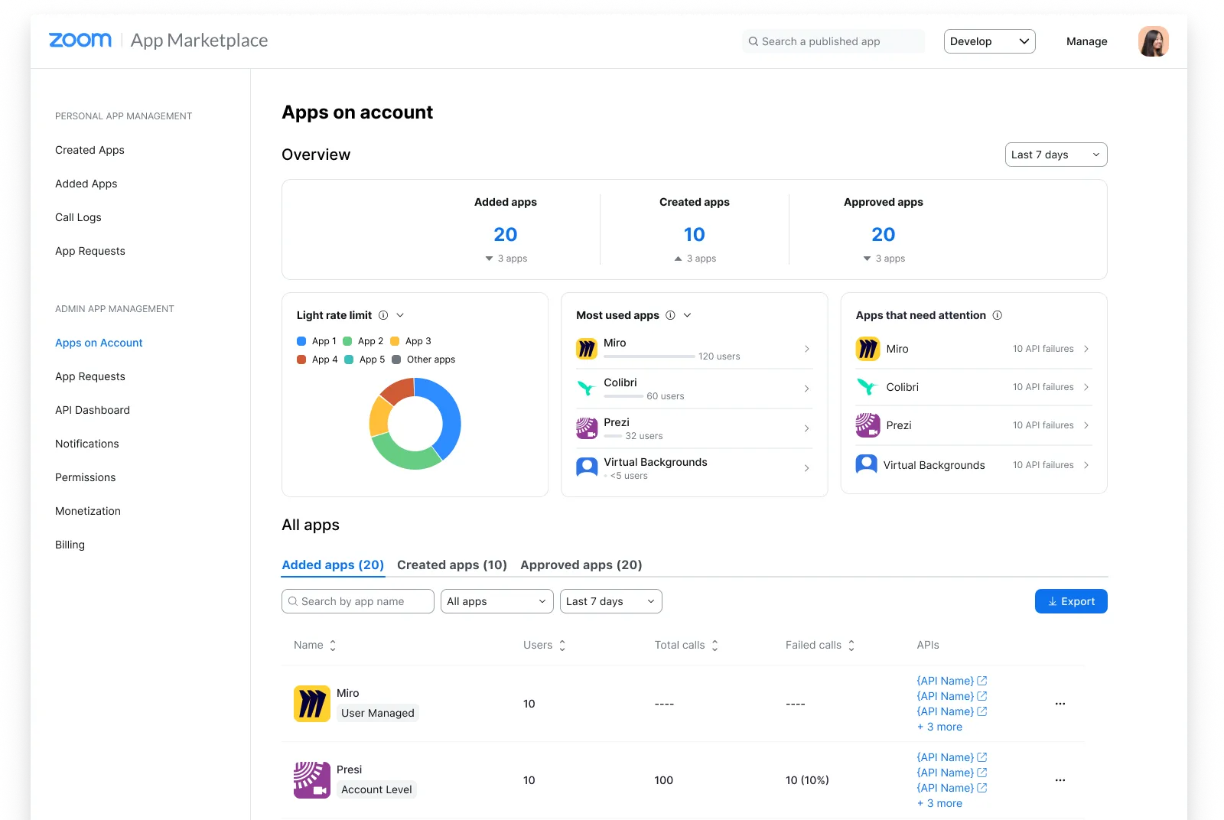Click the Manage link
This screenshot has width=1224, height=820.
1087,41
